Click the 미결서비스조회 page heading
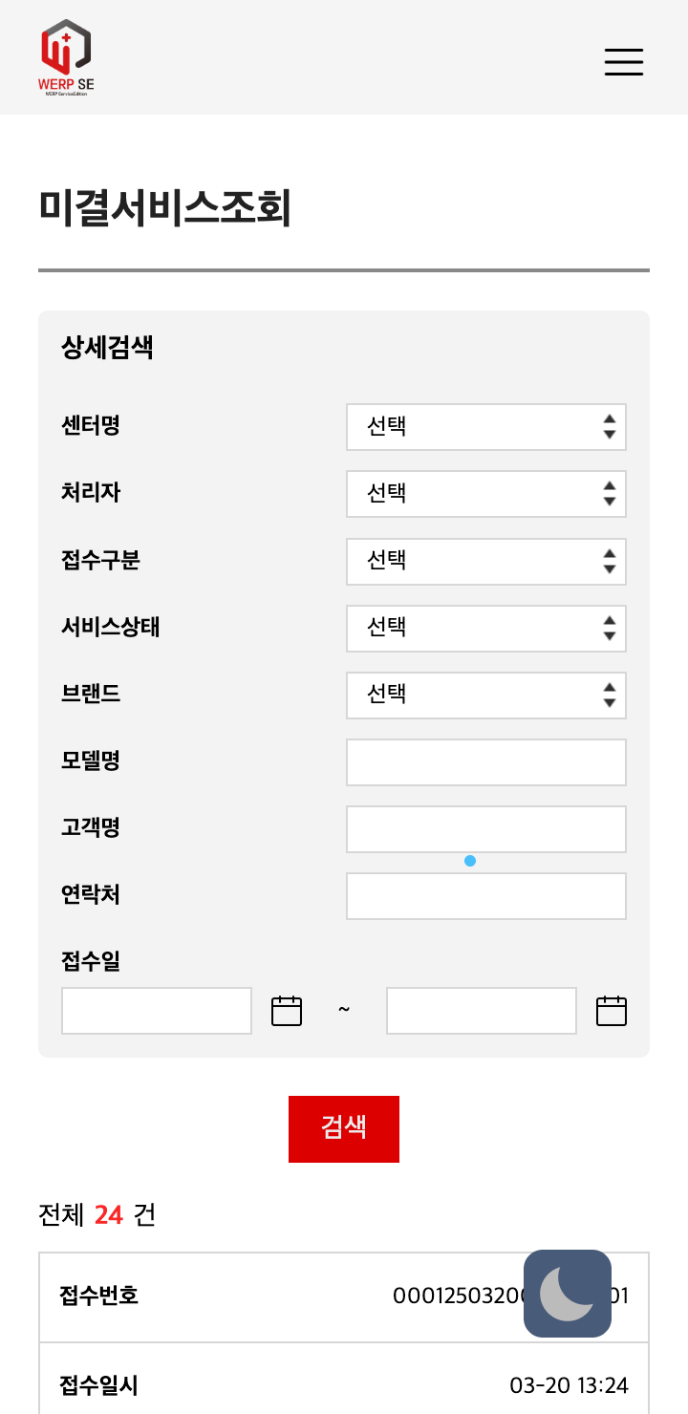 point(165,208)
